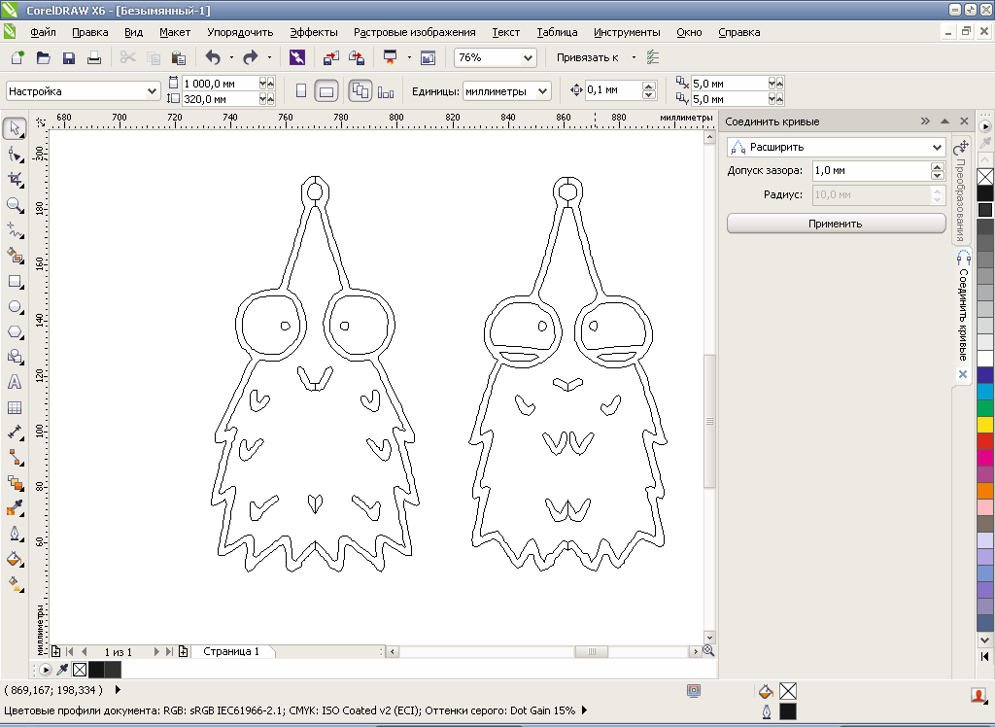Choose the Crop tool
This screenshot has width=995, height=727.
tap(15, 180)
